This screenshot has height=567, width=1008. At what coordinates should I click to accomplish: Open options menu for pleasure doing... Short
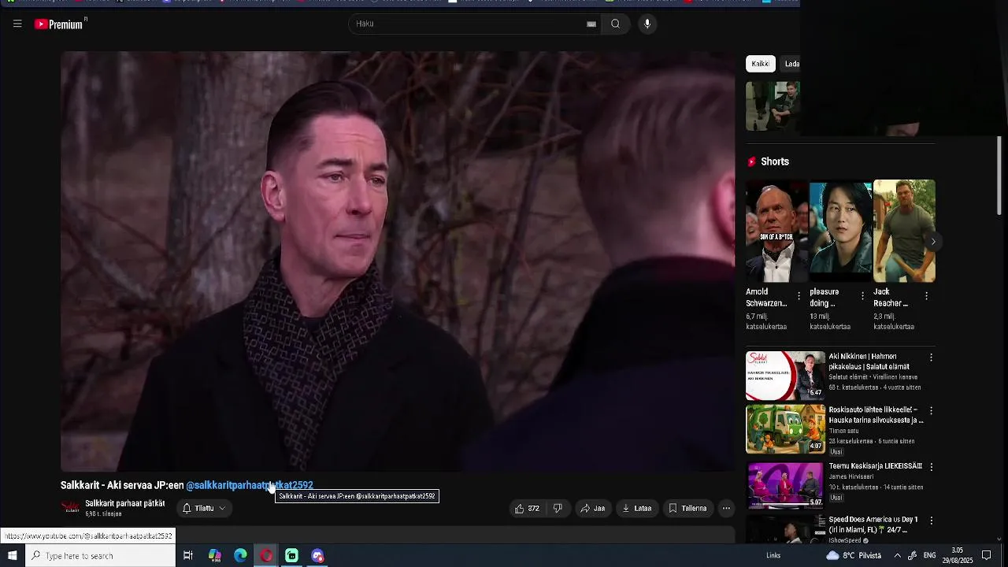pyautogui.click(x=862, y=296)
